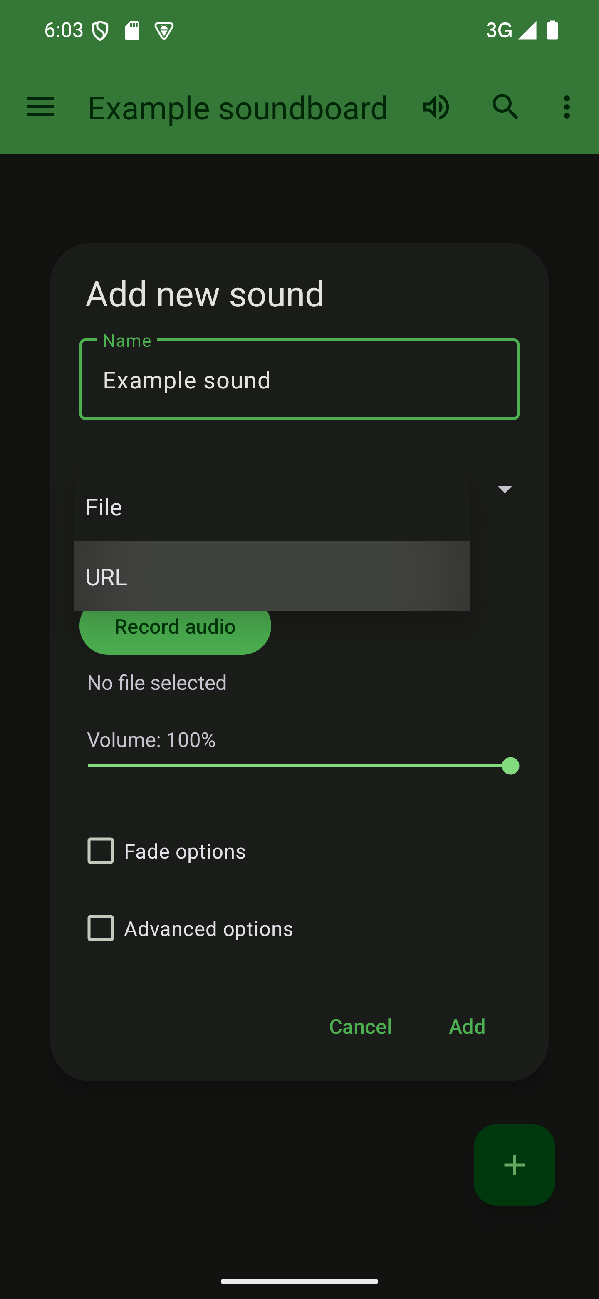599x1299 pixels.
Task: Tap the SD card status icon
Action: pos(132,31)
